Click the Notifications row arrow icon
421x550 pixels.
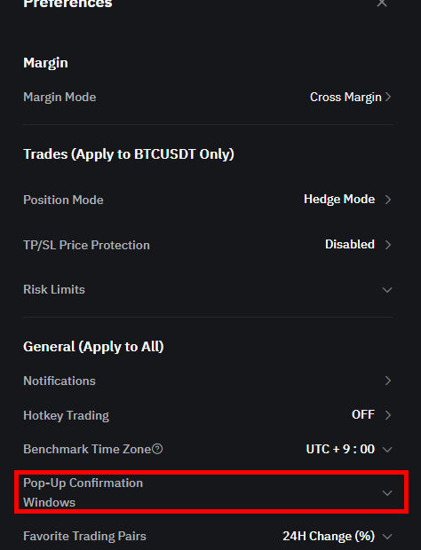(388, 381)
